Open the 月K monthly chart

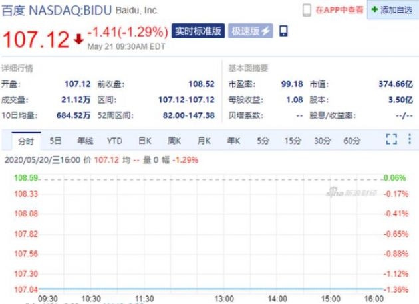point(204,141)
